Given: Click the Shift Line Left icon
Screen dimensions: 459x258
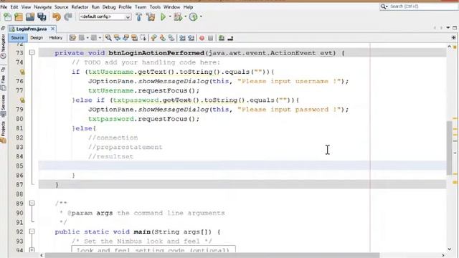Looking at the screenshot, I should [182, 38].
